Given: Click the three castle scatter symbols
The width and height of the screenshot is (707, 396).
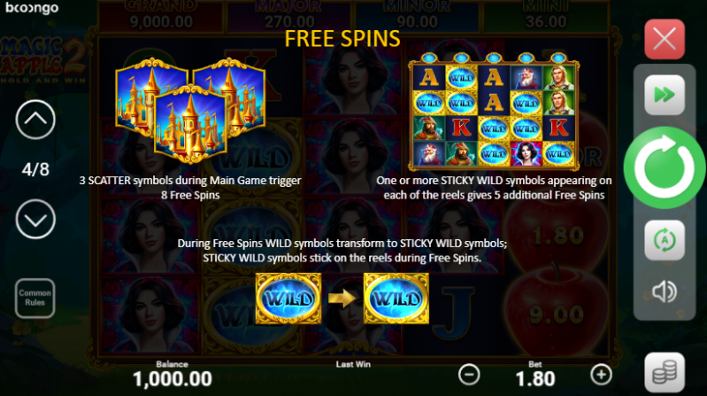Looking at the screenshot, I should point(190,110).
